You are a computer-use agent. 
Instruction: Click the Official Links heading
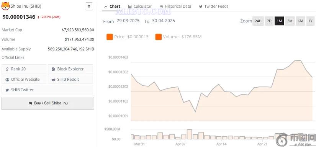click(x=13, y=57)
